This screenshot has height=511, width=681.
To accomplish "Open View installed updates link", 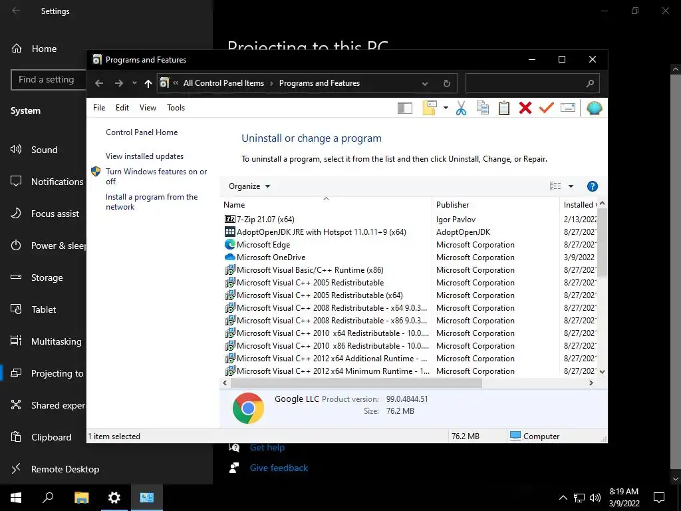I will coord(144,156).
